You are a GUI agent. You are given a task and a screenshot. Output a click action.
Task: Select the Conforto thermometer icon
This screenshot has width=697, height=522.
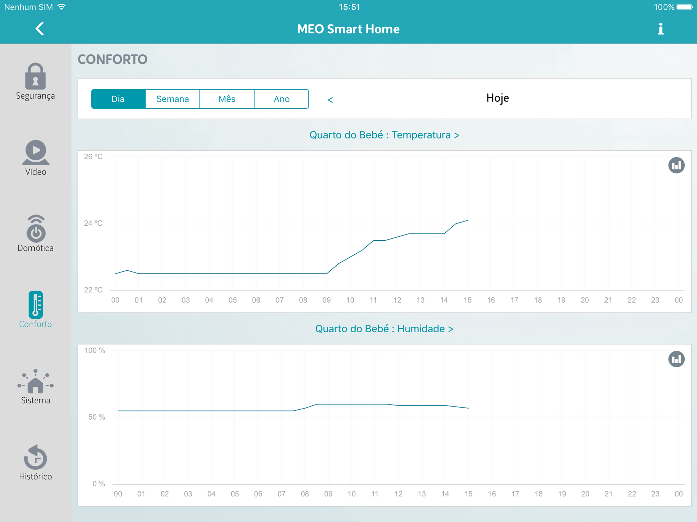(36, 305)
